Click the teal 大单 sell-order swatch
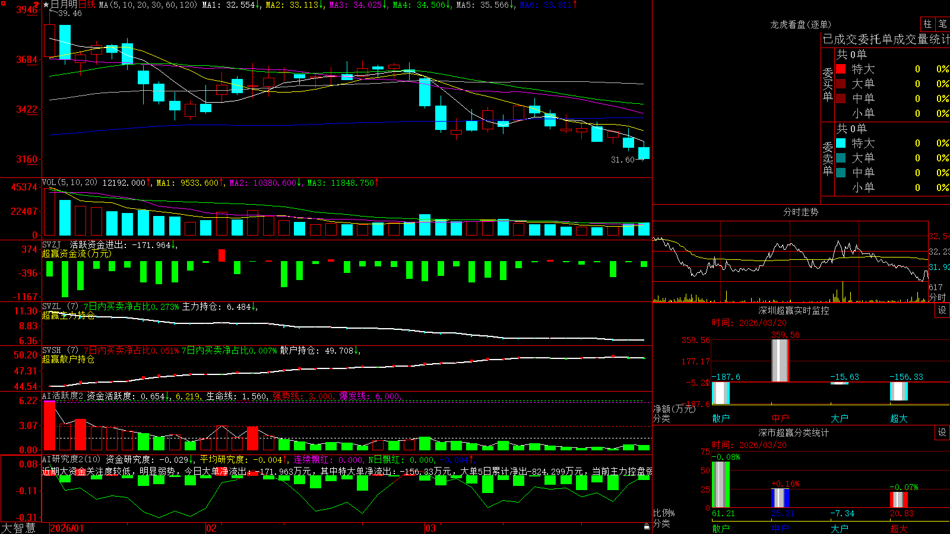 841,158
